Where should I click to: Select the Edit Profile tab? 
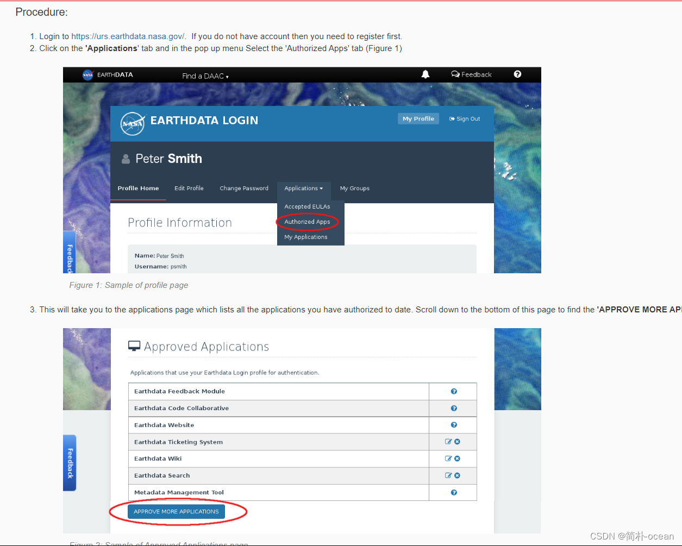pyautogui.click(x=189, y=188)
